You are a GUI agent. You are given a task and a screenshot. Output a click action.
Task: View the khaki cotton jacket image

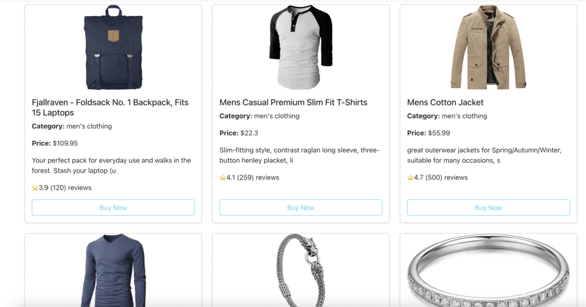pos(488,47)
